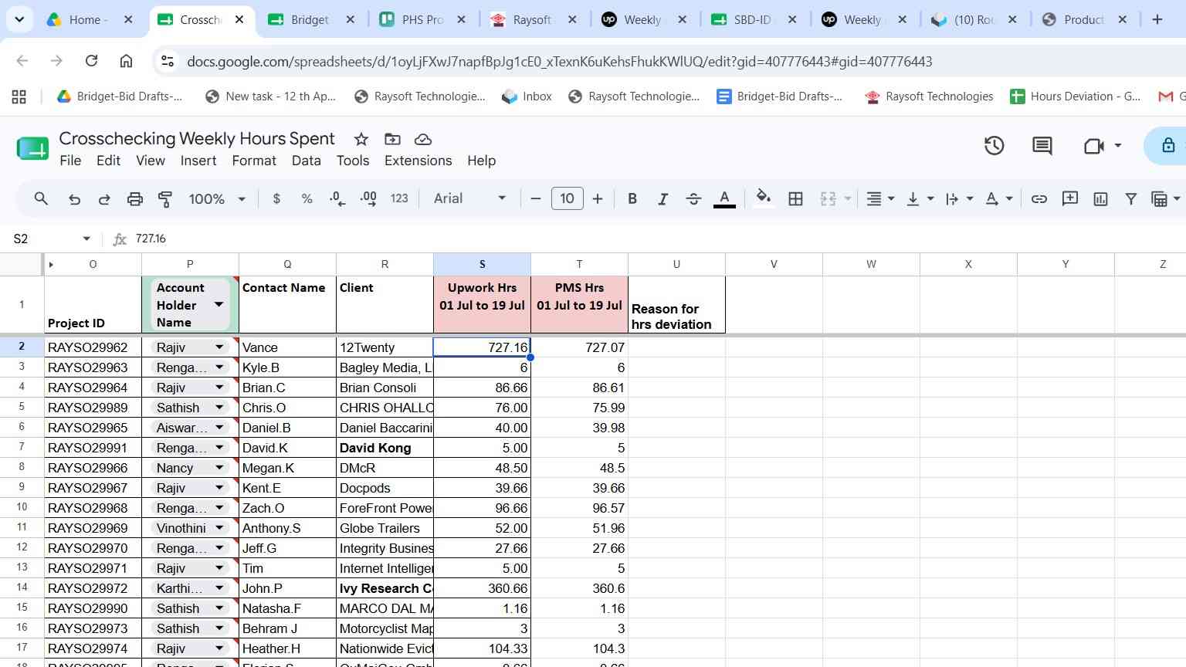Open the fill color bucket tool

click(x=763, y=198)
